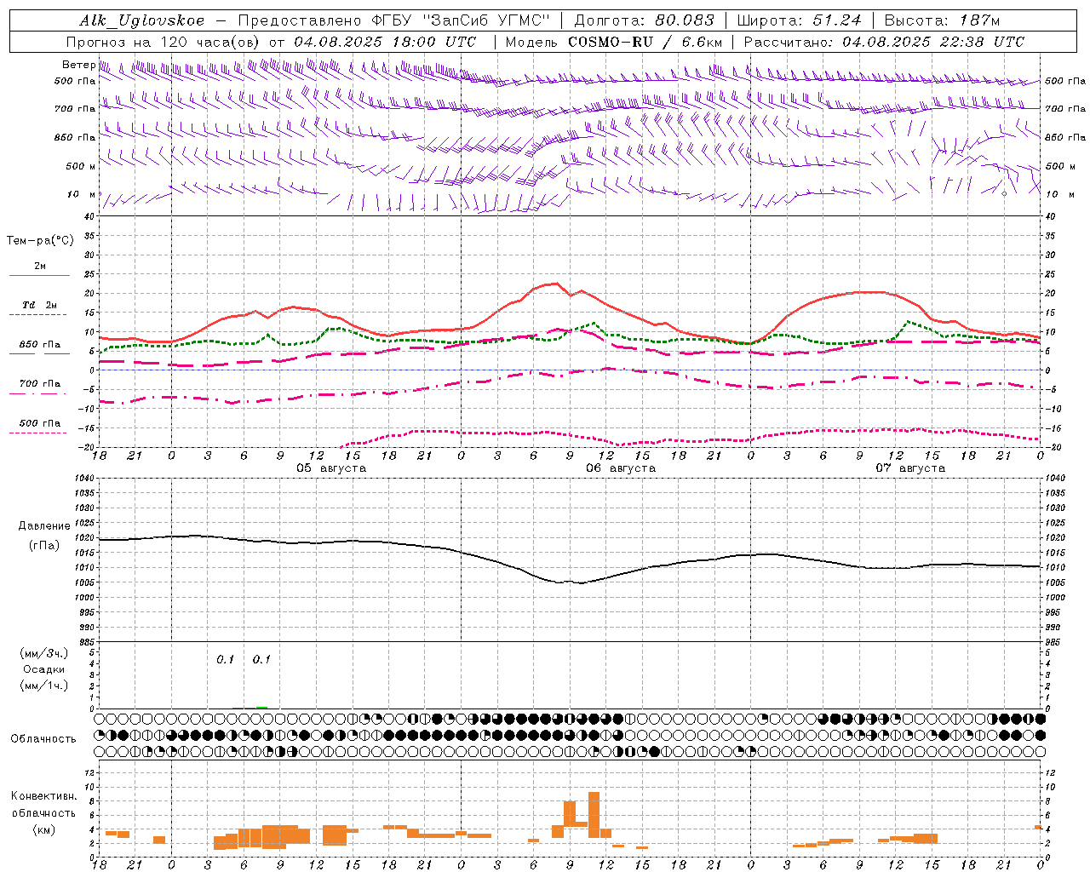Click pressure axis value "1040" on left
Viewport: 1090px width, 872px height.
[83, 479]
